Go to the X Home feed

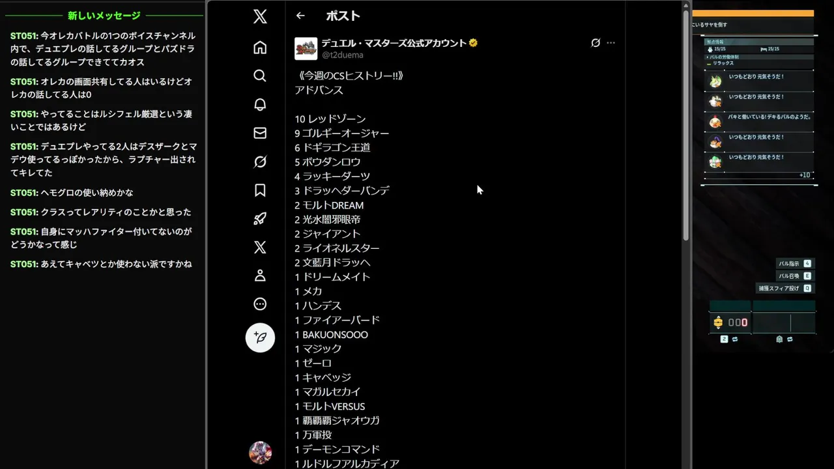(260, 48)
